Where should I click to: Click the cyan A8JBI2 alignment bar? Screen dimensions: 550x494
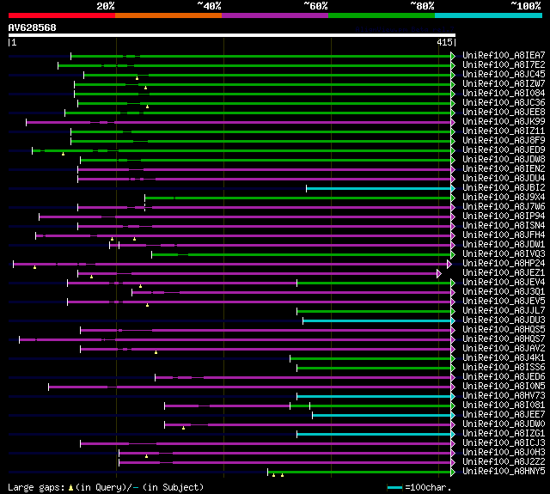(379, 189)
